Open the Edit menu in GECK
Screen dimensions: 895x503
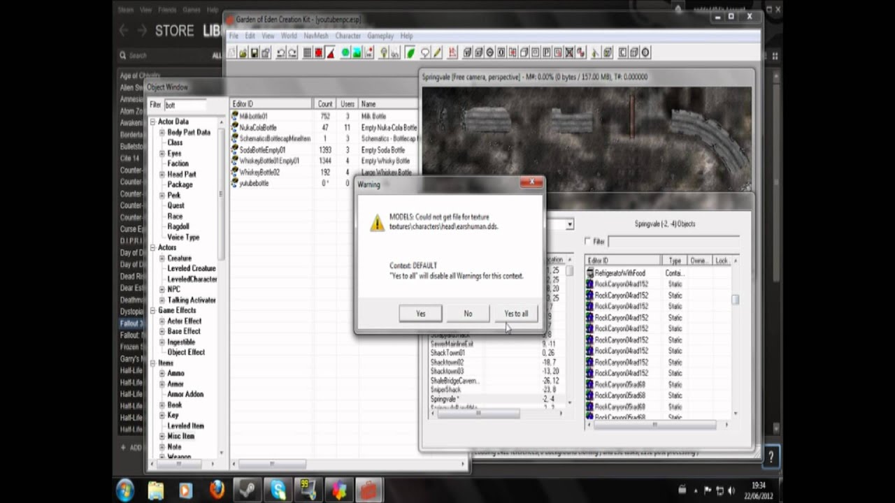tap(249, 36)
